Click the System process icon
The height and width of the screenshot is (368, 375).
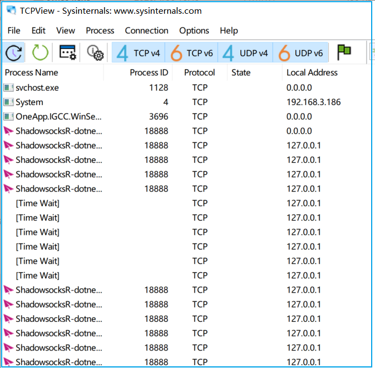click(9, 102)
